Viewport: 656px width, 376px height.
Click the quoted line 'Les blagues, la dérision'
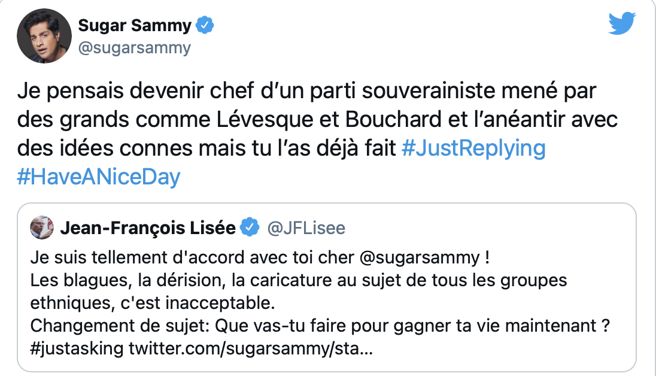pyautogui.click(x=297, y=281)
